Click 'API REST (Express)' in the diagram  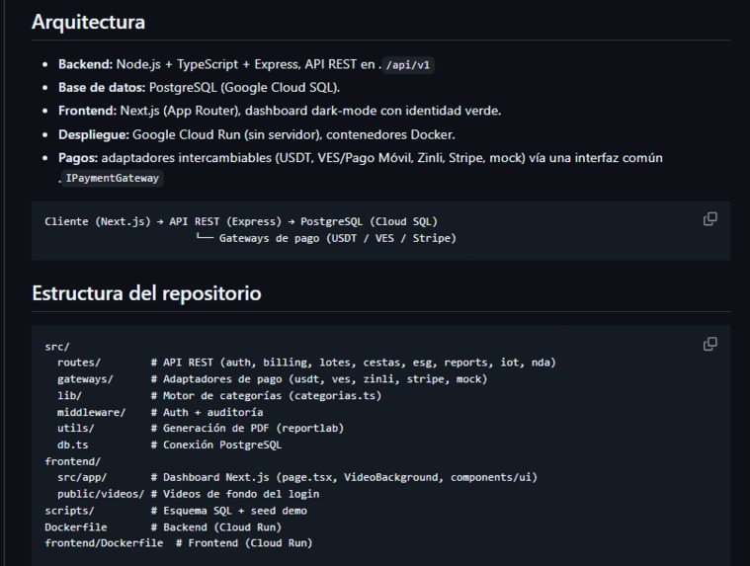coord(225,222)
